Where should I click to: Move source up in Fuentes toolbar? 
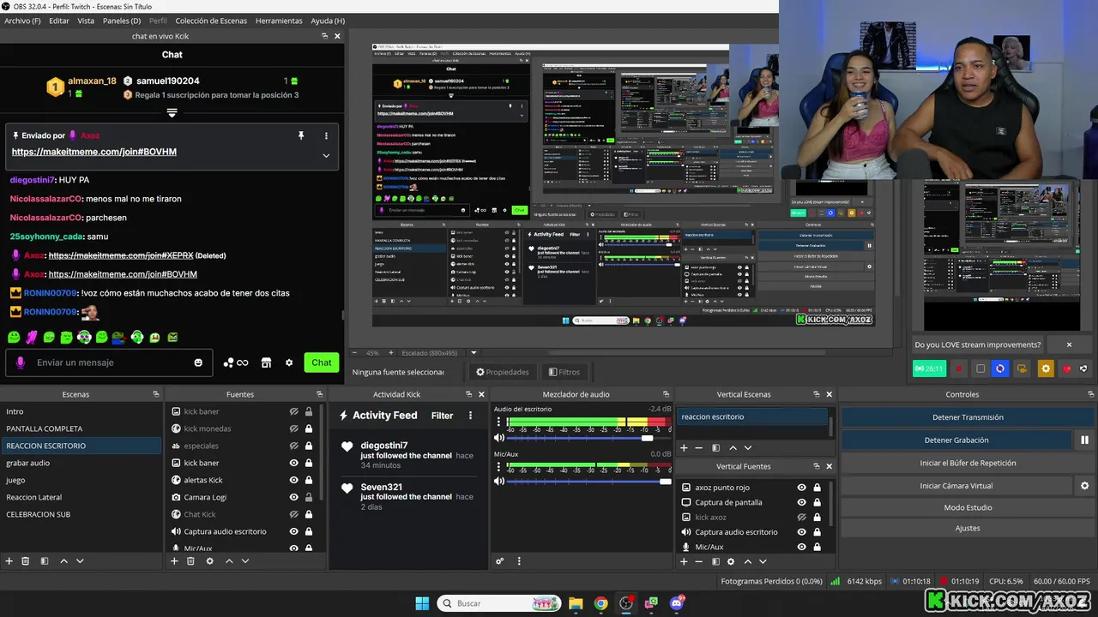pyautogui.click(x=229, y=561)
